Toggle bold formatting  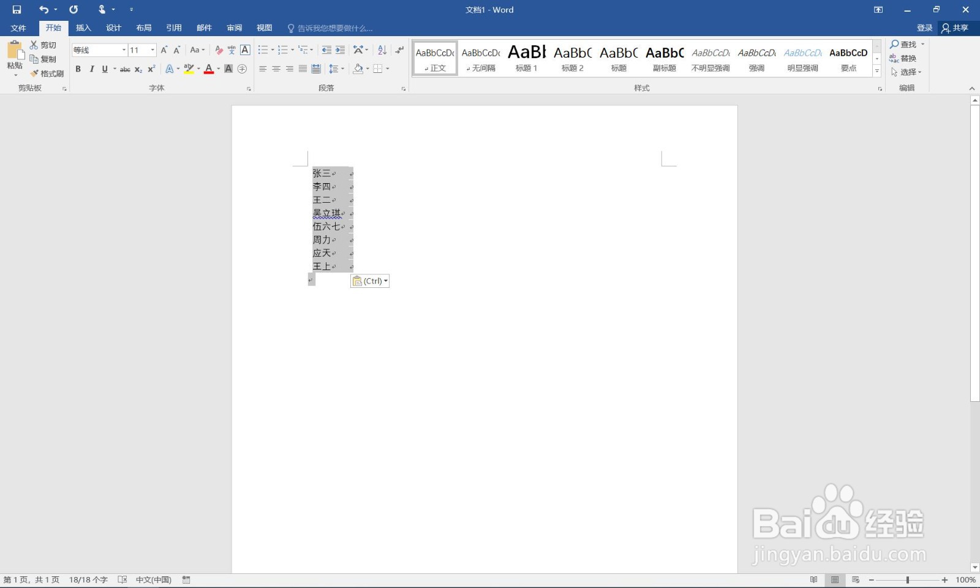tap(78, 69)
